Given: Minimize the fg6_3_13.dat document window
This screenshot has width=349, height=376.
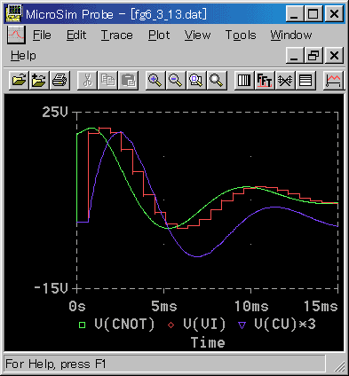Looking at the screenshot, I should pyautogui.click(x=295, y=55).
